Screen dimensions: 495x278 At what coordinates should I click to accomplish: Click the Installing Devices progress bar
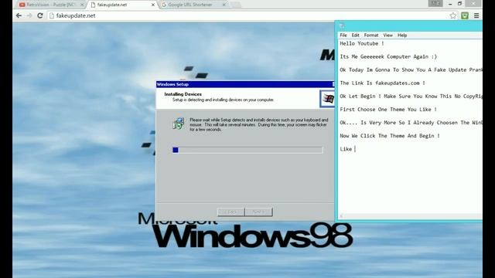pyautogui.click(x=247, y=150)
